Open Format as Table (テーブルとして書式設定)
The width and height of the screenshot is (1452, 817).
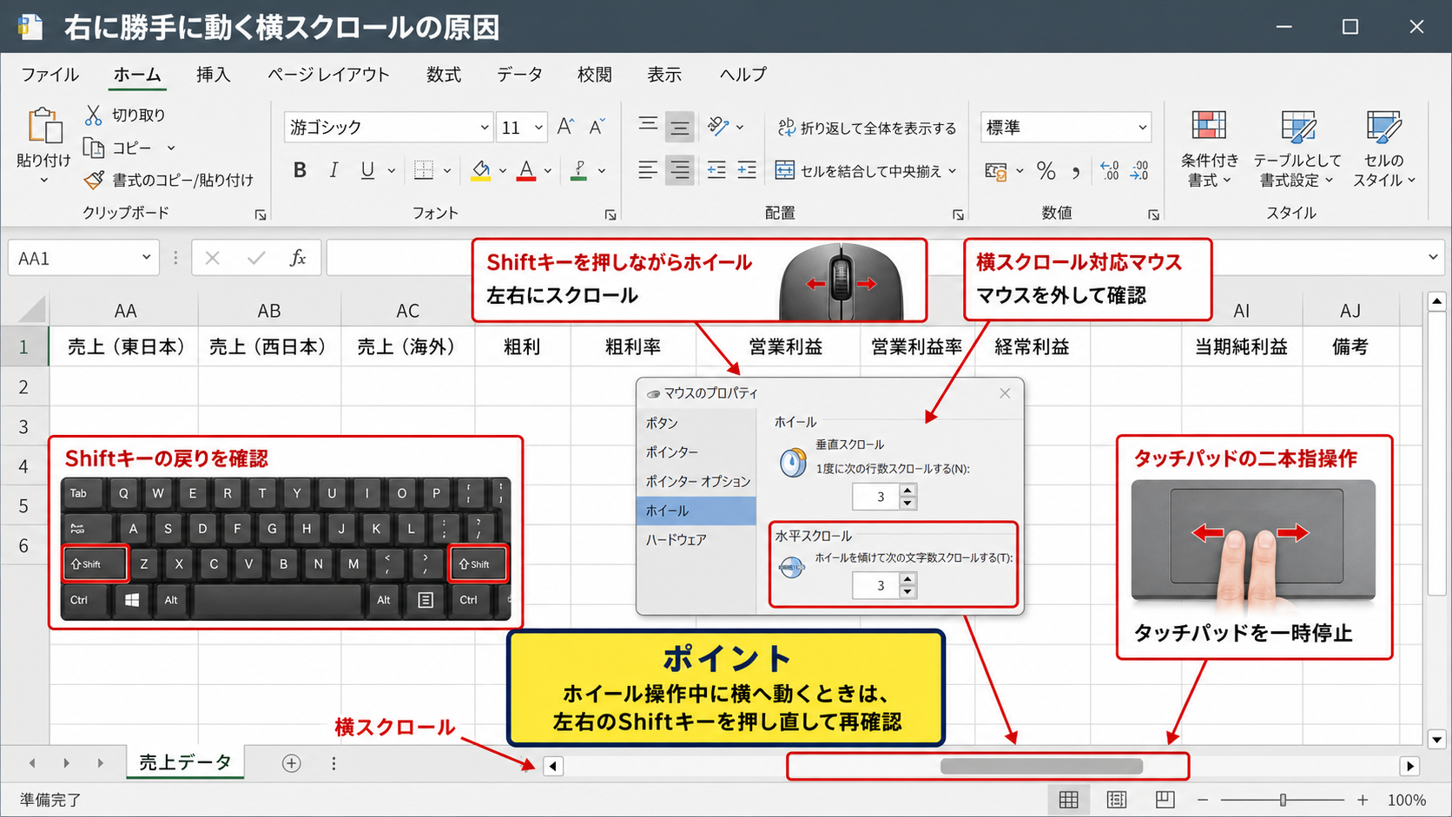pos(1297,148)
